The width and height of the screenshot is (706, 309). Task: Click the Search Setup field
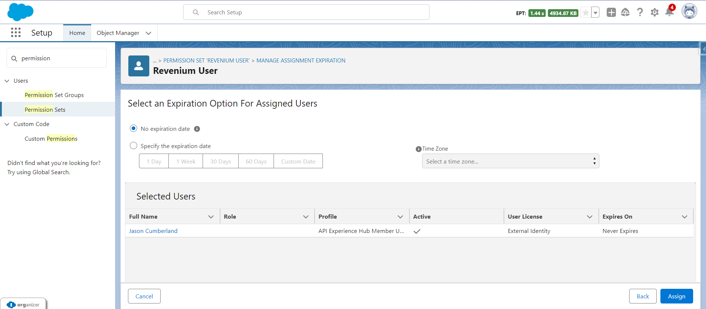point(306,12)
